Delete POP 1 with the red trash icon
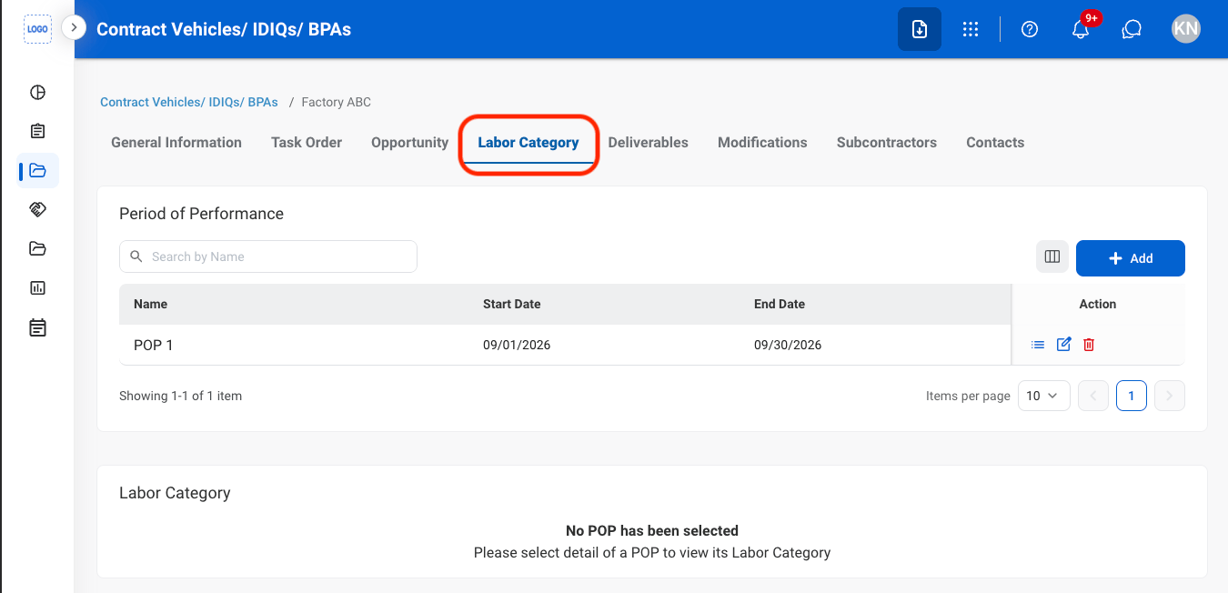The width and height of the screenshot is (1228, 593). [1089, 345]
